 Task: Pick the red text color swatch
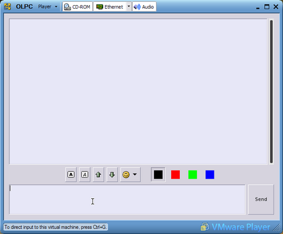point(175,175)
